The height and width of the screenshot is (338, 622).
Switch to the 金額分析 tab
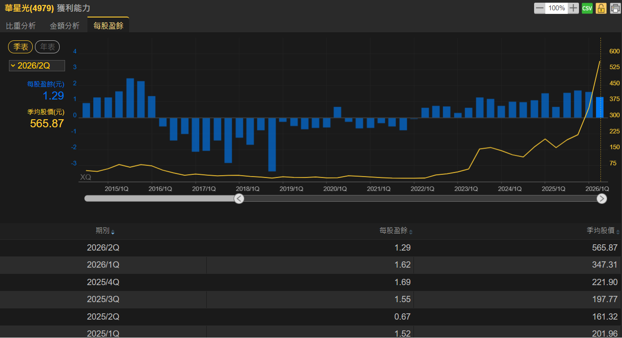[65, 26]
